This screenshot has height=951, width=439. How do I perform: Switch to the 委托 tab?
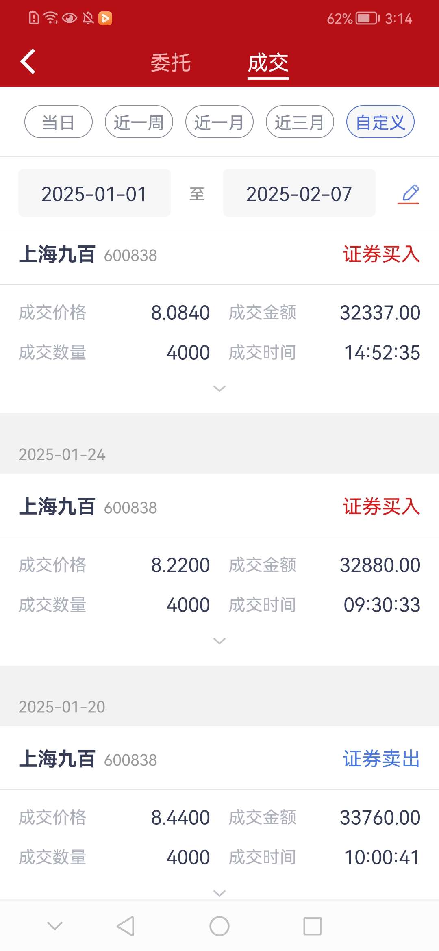(x=171, y=63)
